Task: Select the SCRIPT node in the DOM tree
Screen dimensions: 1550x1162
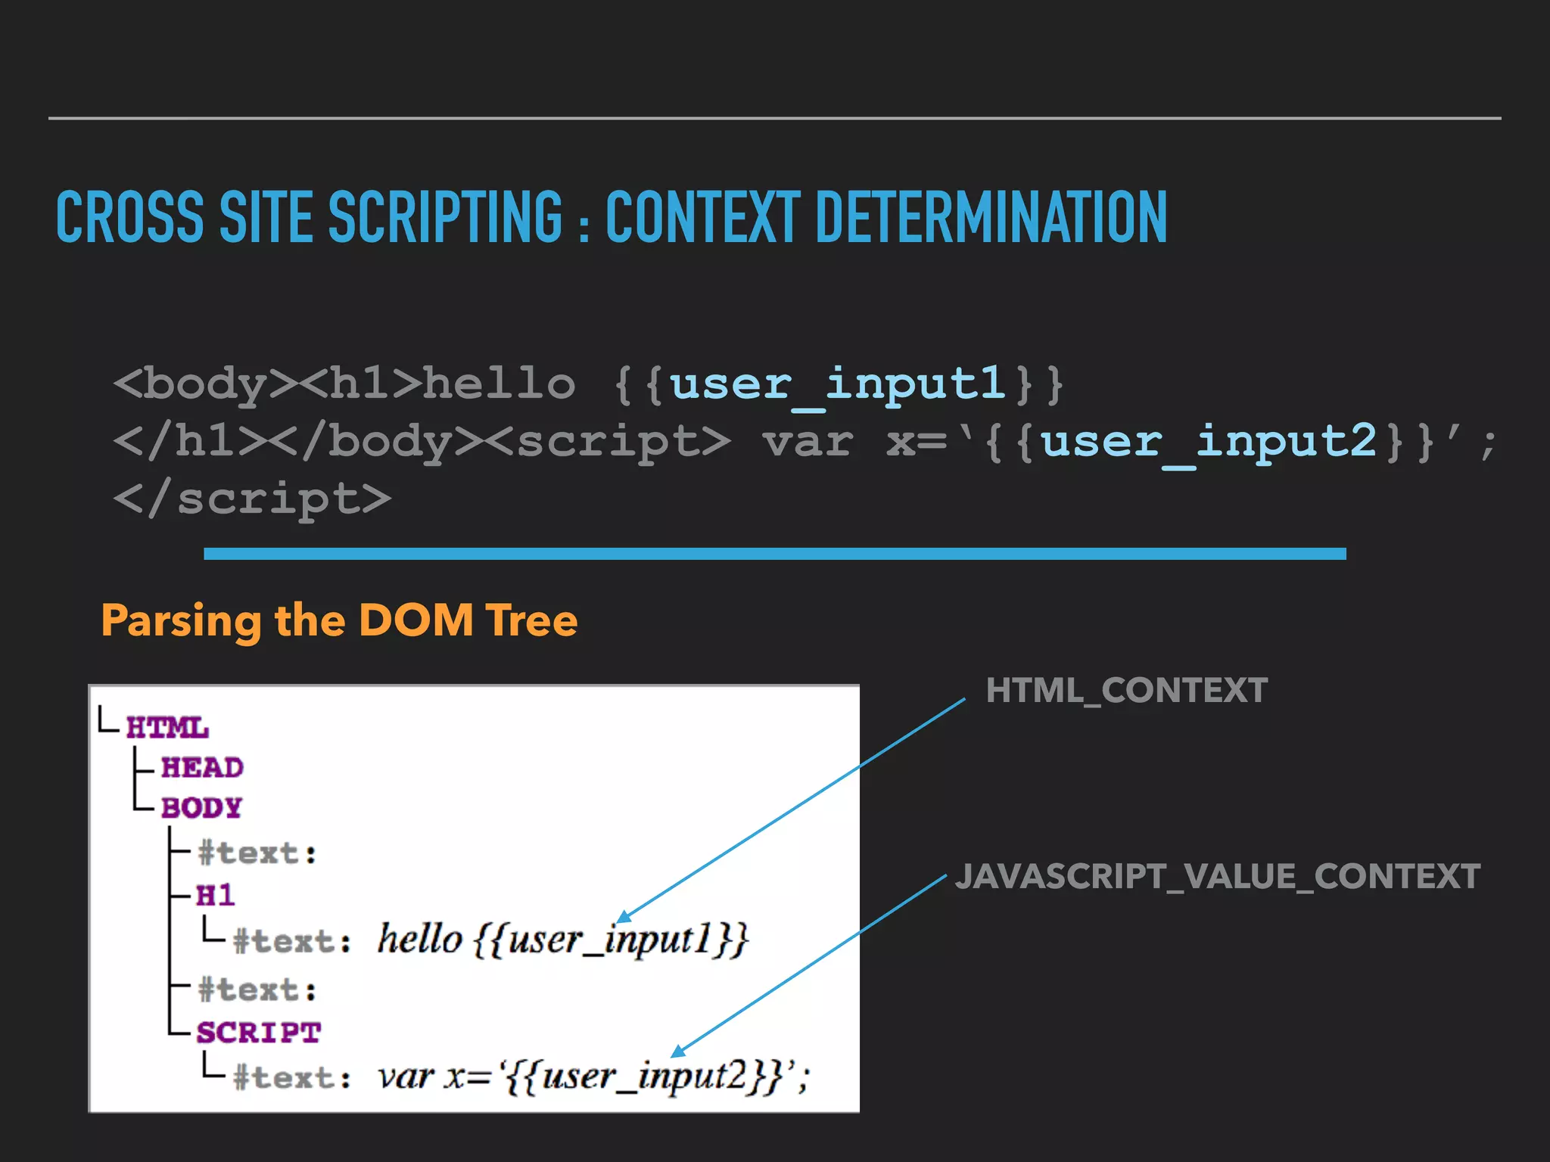Action: pyautogui.click(x=258, y=1033)
